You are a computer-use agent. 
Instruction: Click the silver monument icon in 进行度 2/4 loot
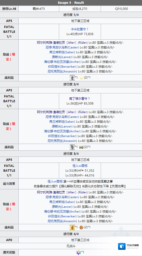coord(72,147)
